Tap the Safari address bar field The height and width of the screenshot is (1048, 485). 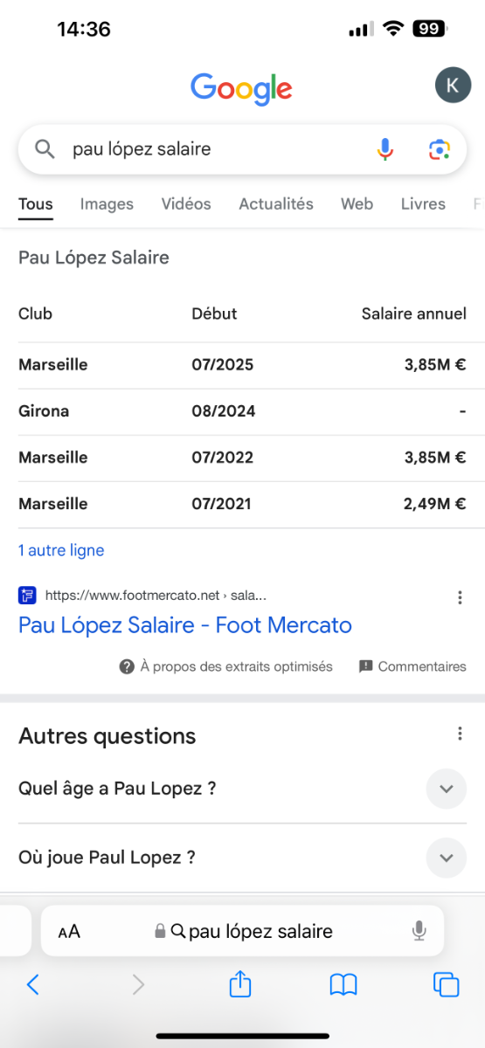coord(243,931)
